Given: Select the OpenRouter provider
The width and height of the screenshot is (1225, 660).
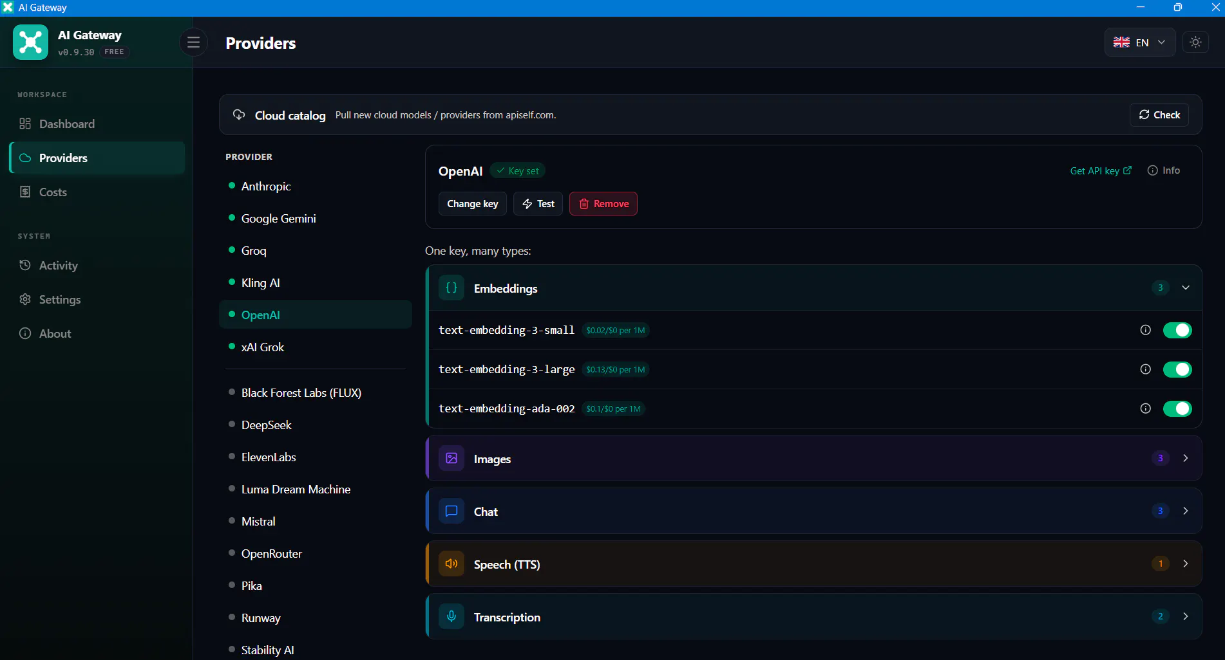Looking at the screenshot, I should click(x=316, y=553).
